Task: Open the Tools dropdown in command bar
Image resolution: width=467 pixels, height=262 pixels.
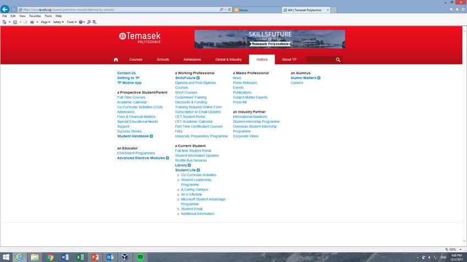Action: click(x=72, y=22)
